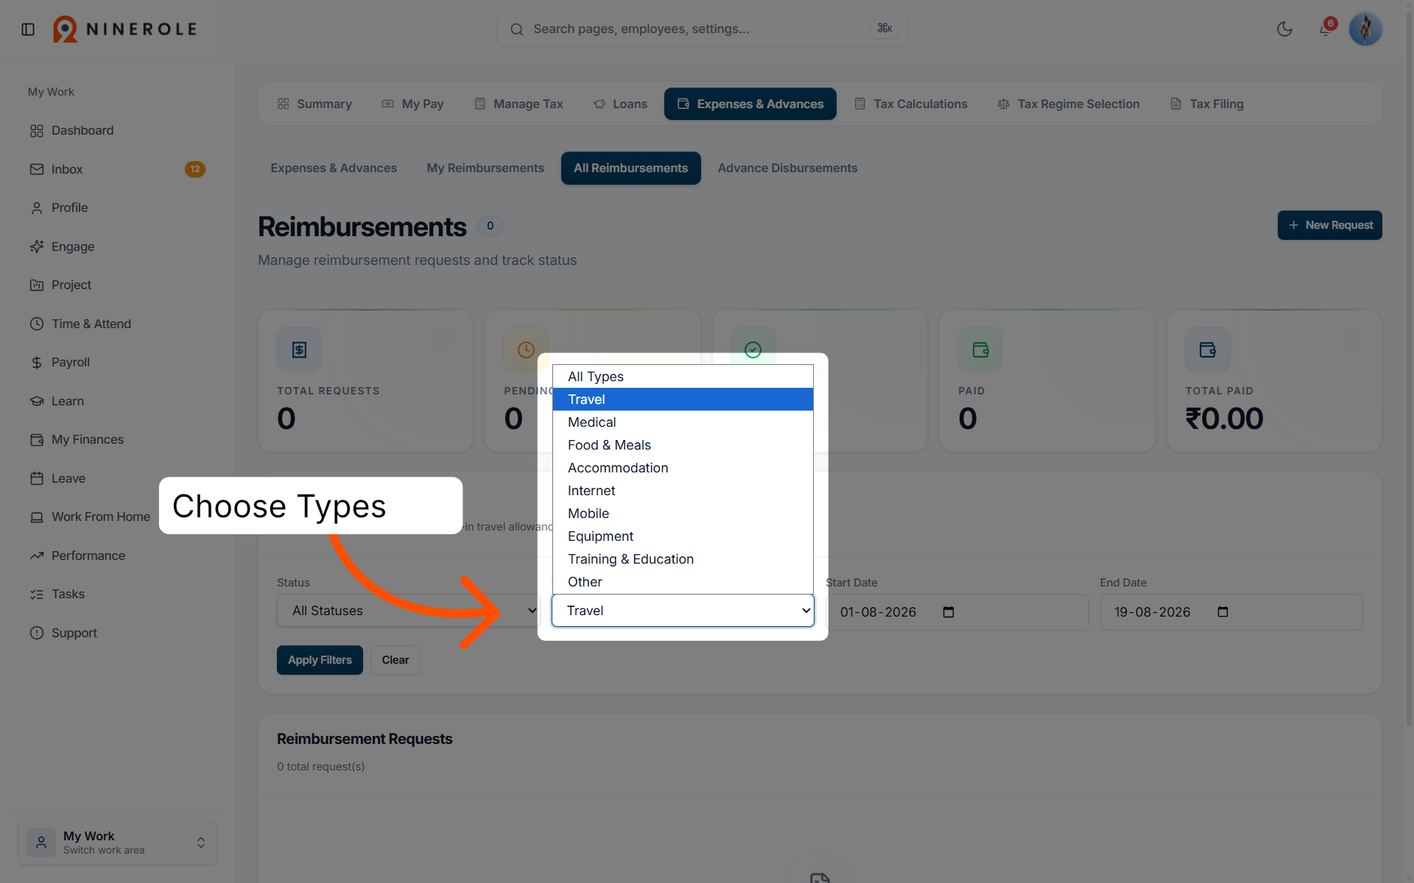Open Project in the sidebar
Screen dimensions: 1414x883
(117, 285)
